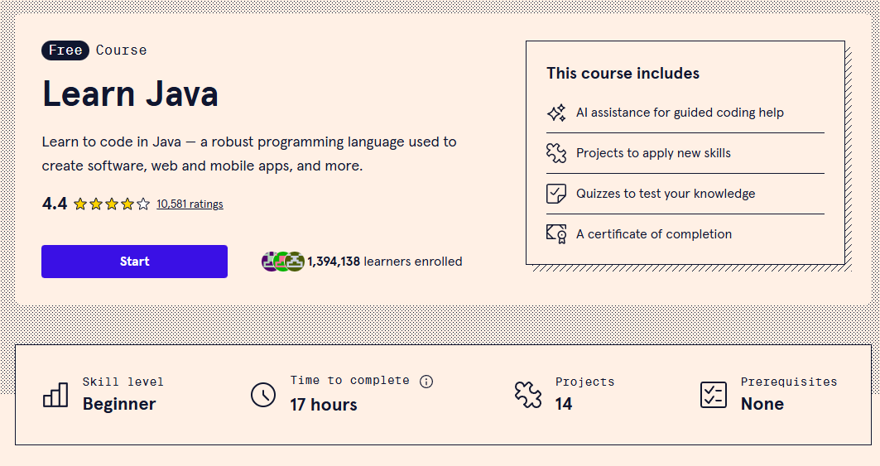This screenshot has width=880, height=466.
Task: Click the Skill level label
Action: coord(123,382)
